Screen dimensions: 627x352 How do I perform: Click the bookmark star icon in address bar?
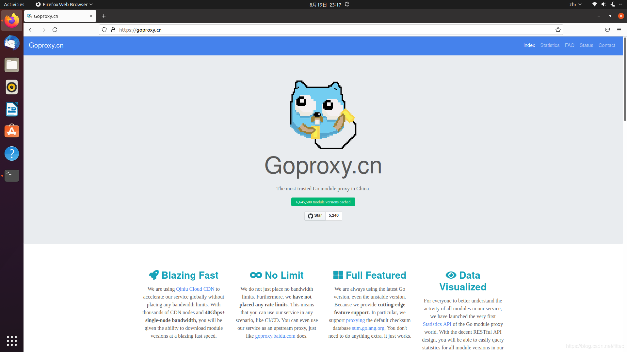click(558, 30)
